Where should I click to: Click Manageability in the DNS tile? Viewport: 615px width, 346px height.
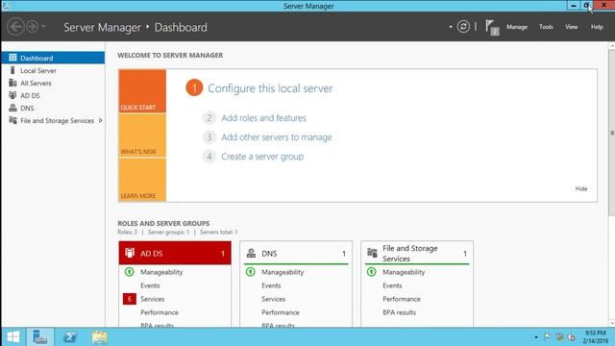[x=283, y=272]
